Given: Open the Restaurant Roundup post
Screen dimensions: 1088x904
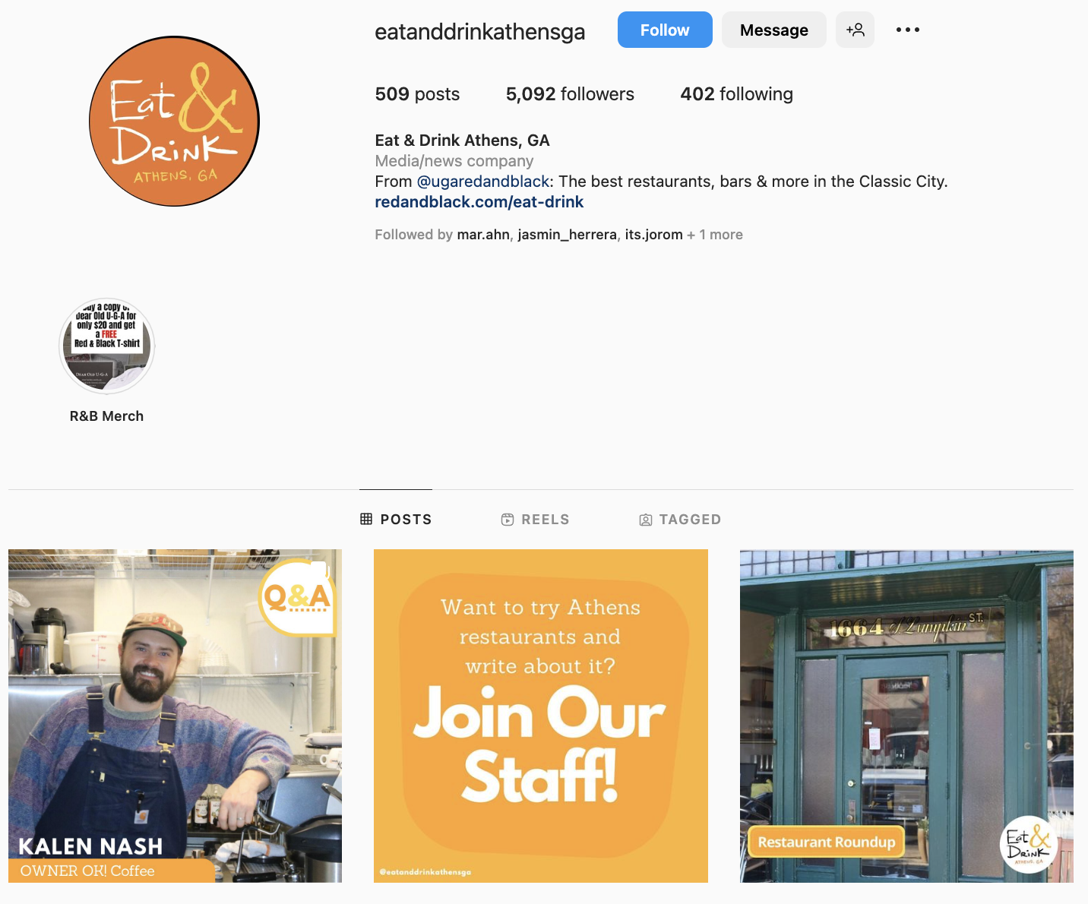Looking at the screenshot, I should [906, 716].
